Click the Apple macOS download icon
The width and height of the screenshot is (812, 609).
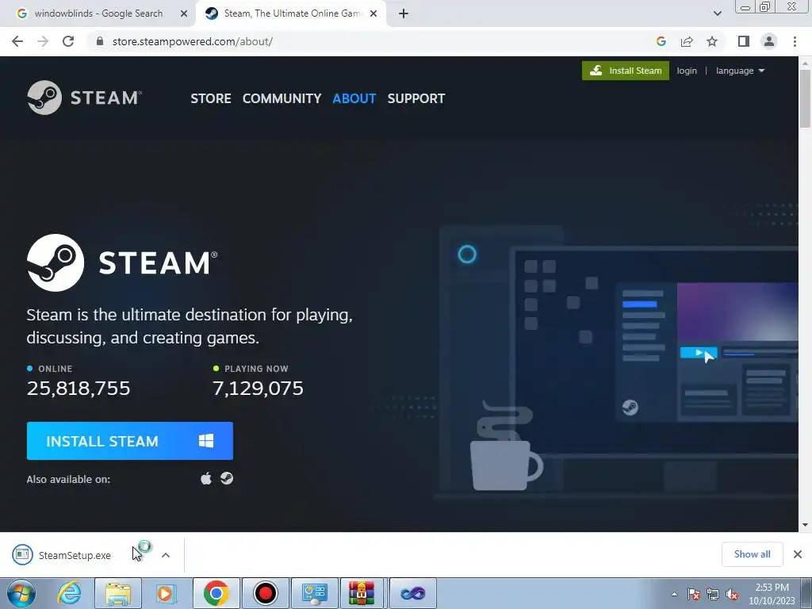pyautogui.click(x=206, y=478)
